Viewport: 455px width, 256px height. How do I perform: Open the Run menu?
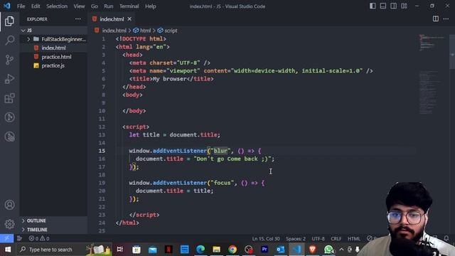click(x=109, y=6)
